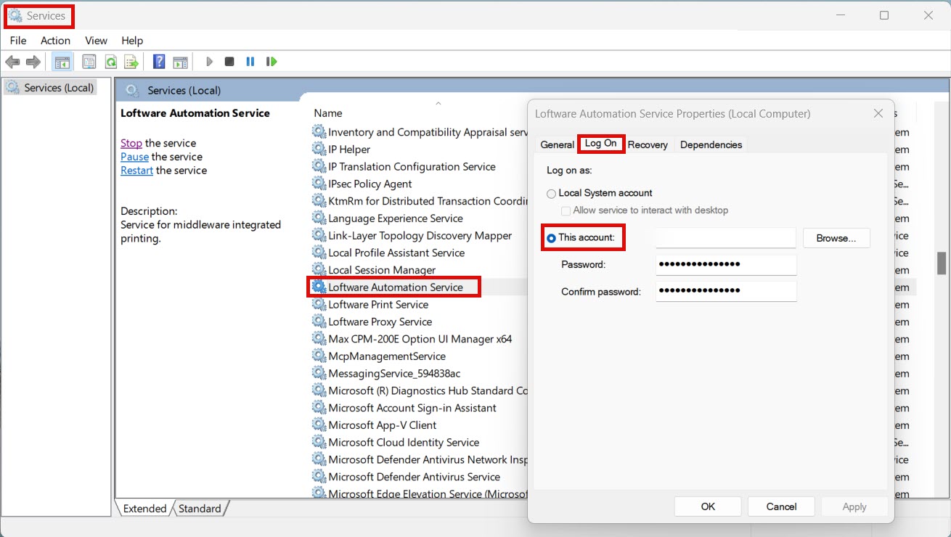Switch to the Dependencies tab
The image size is (951, 537).
click(x=711, y=144)
